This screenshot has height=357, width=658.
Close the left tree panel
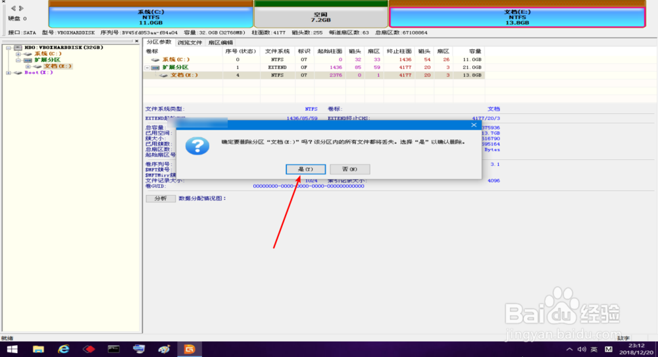[x=136, y=41]
